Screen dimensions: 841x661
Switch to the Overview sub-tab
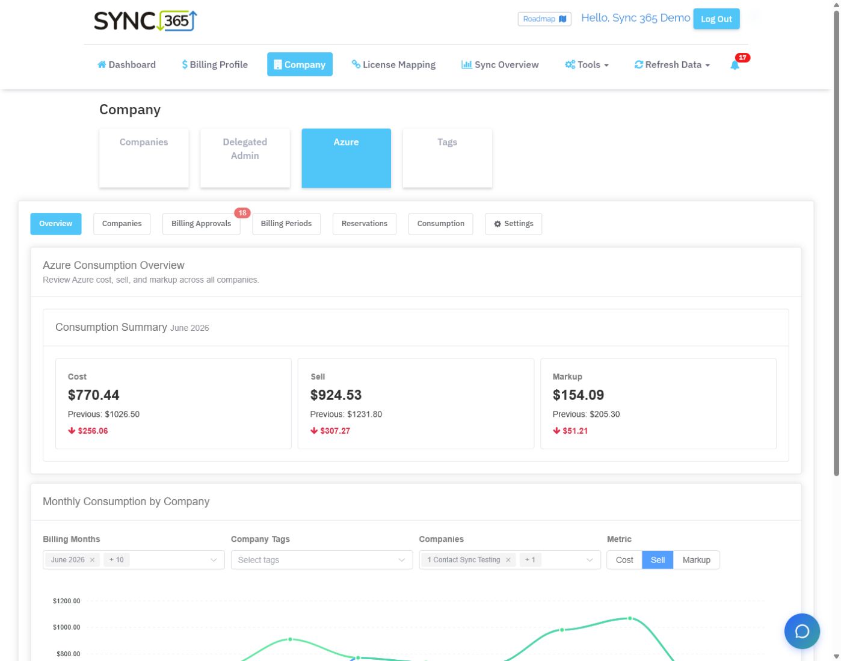56,224
